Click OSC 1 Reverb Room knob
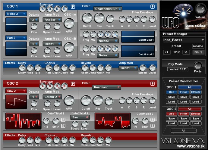 tap(85, 68)
